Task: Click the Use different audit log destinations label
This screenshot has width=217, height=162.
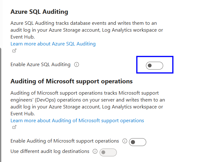Action: (x=50, y=151)
